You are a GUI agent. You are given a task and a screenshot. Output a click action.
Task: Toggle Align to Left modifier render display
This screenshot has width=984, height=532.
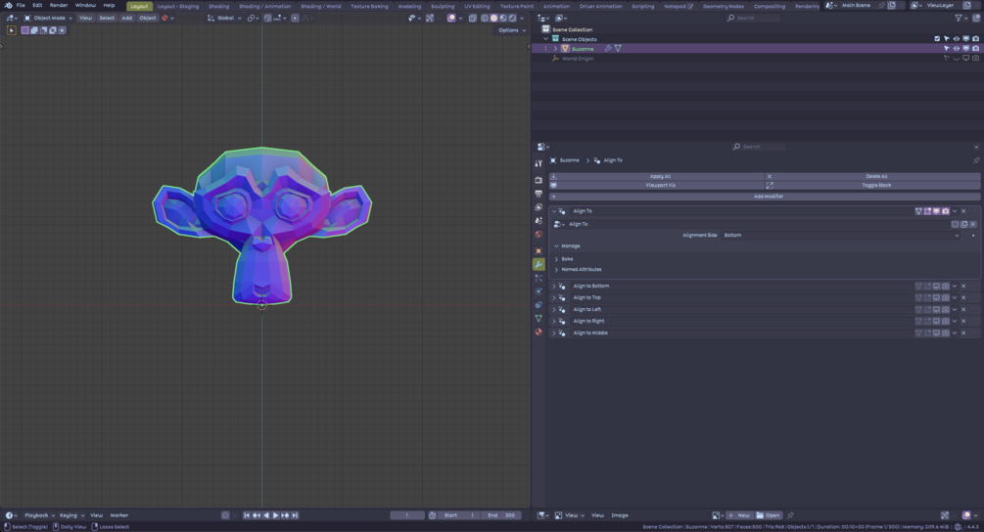[x=946, y=310]
